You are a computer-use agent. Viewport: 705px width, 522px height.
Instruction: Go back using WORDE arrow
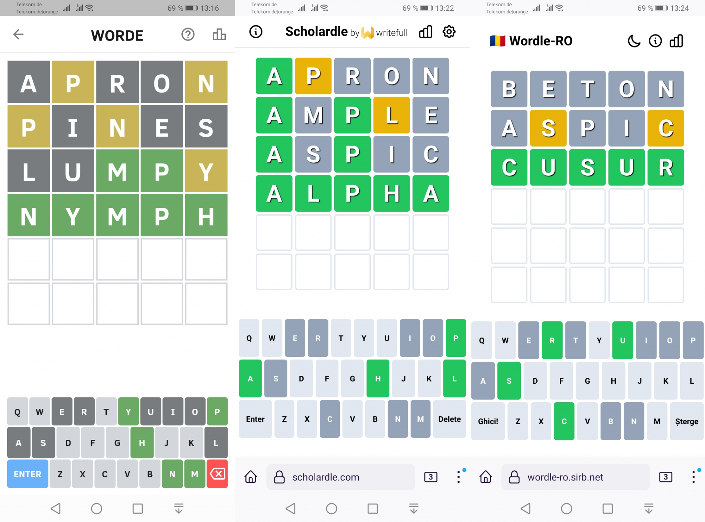(18, 34)
